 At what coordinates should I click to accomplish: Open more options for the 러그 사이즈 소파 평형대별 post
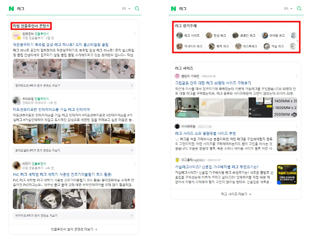(x=297, y=126)
